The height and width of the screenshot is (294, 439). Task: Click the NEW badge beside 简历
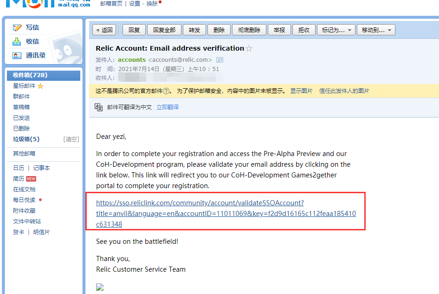(31, 179)
